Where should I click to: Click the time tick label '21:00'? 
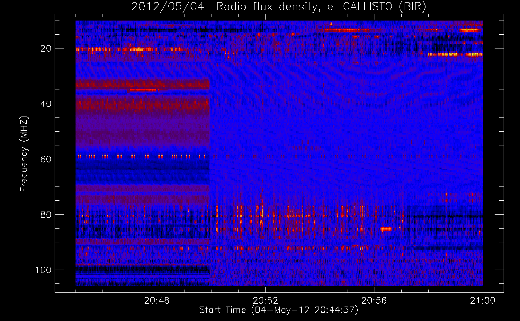coord(483,301)
